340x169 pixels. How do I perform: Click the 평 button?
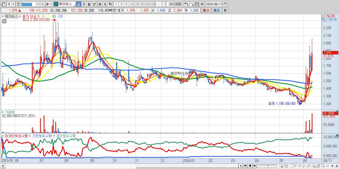pyautogui.click(x=225, y=10)
